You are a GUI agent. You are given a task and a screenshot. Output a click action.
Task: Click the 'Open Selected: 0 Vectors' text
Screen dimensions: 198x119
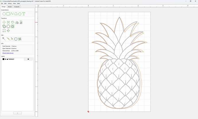tap(9, 49)
